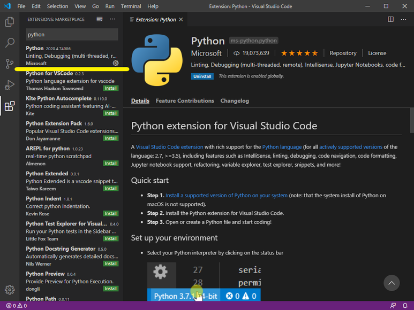Viewport: 414px width, 310px height.
Task: Select Python Docstring Generator list entry
Action: pos(71,256)
